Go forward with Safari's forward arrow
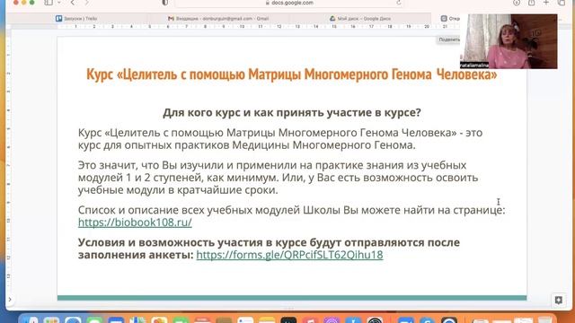Screen dimensions: 575x323 [x=86, y=3]
